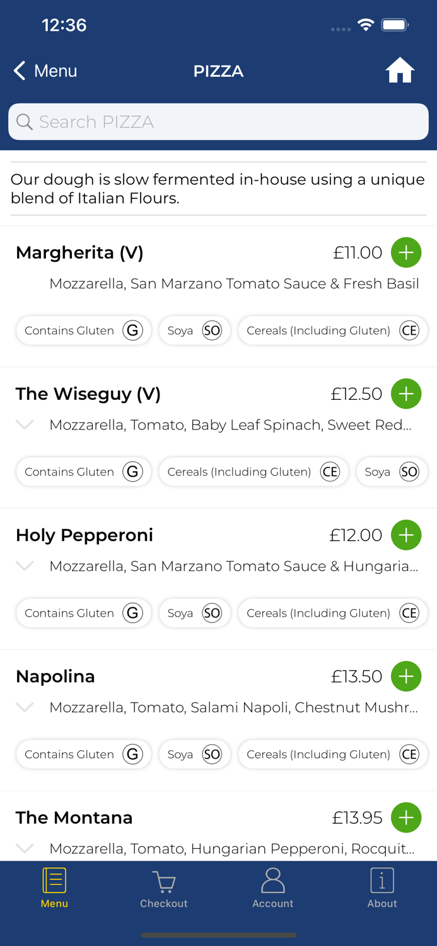The height and width of the screenshot is (946, 437).
Task: Add Margherita pizza to order
Action: (406, 252)
